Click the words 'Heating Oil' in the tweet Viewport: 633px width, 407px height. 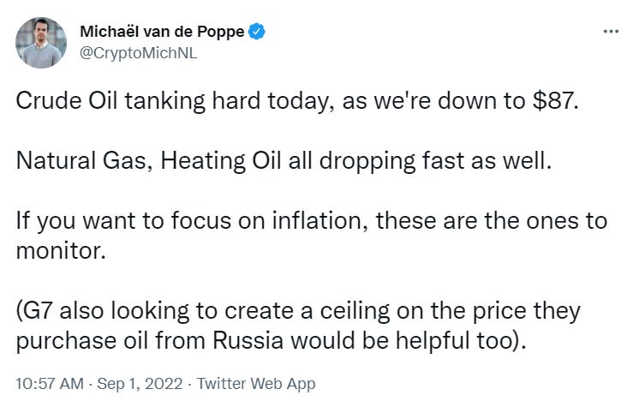[x=221, y=160]
